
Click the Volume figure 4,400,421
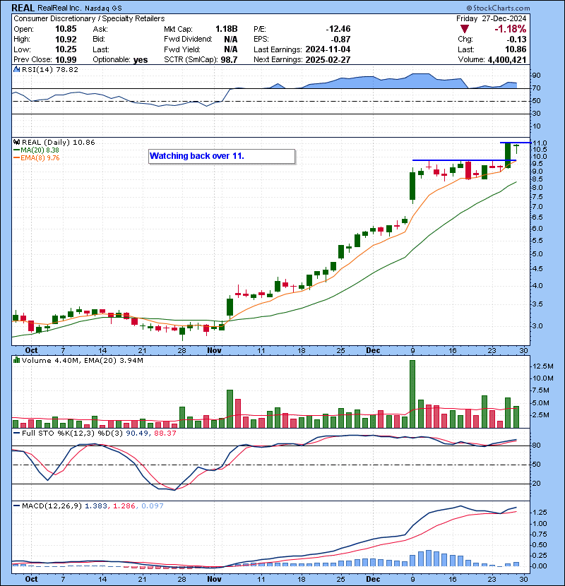506,60
